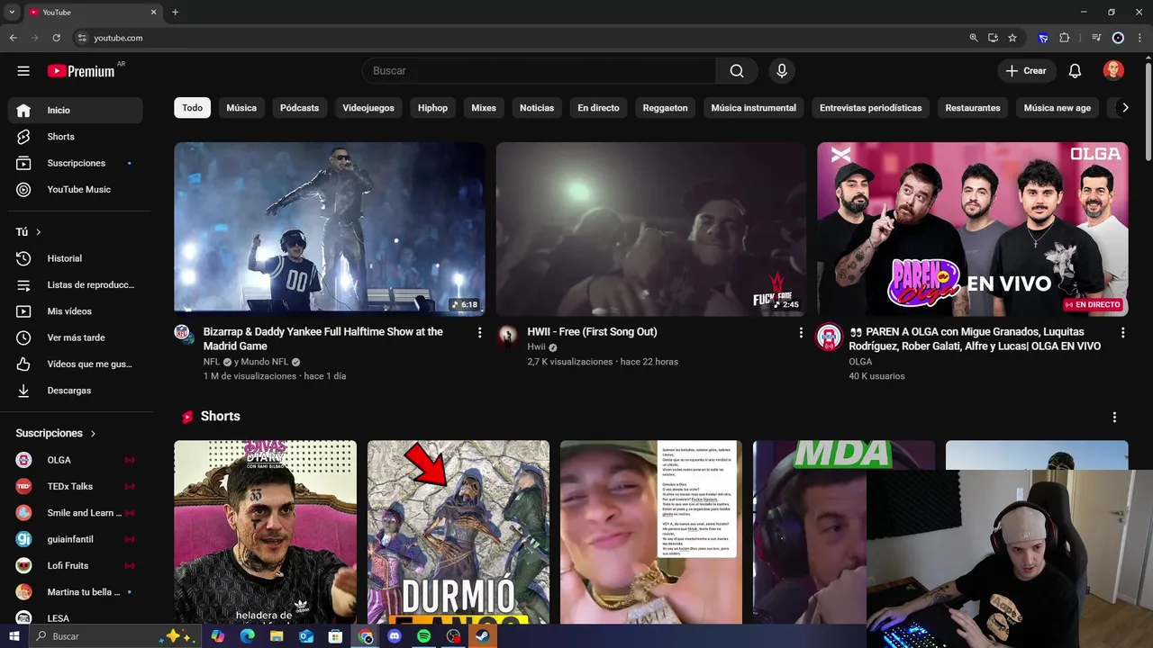The width and height of the screenshot is (1153, 648).
Task: Open Steam from the taskbar
Action: [482, 636]
